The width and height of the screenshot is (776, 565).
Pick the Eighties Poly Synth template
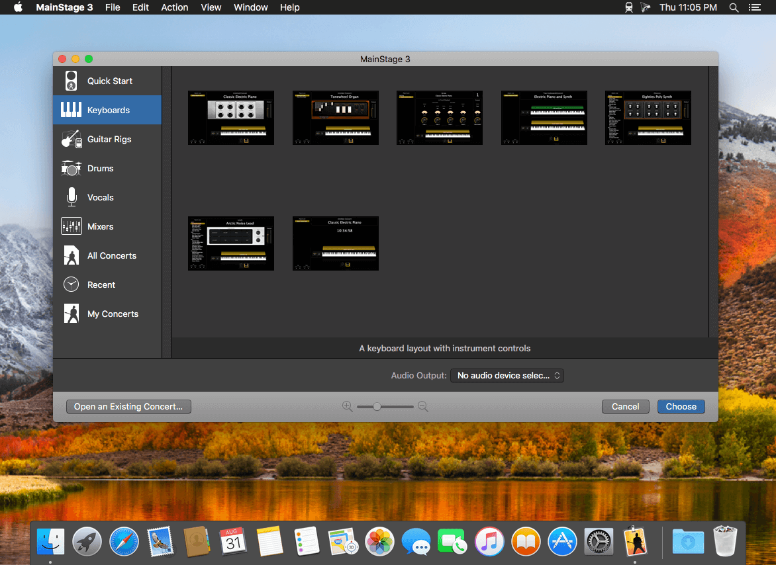pyautogui.click(x=648, y=118)
